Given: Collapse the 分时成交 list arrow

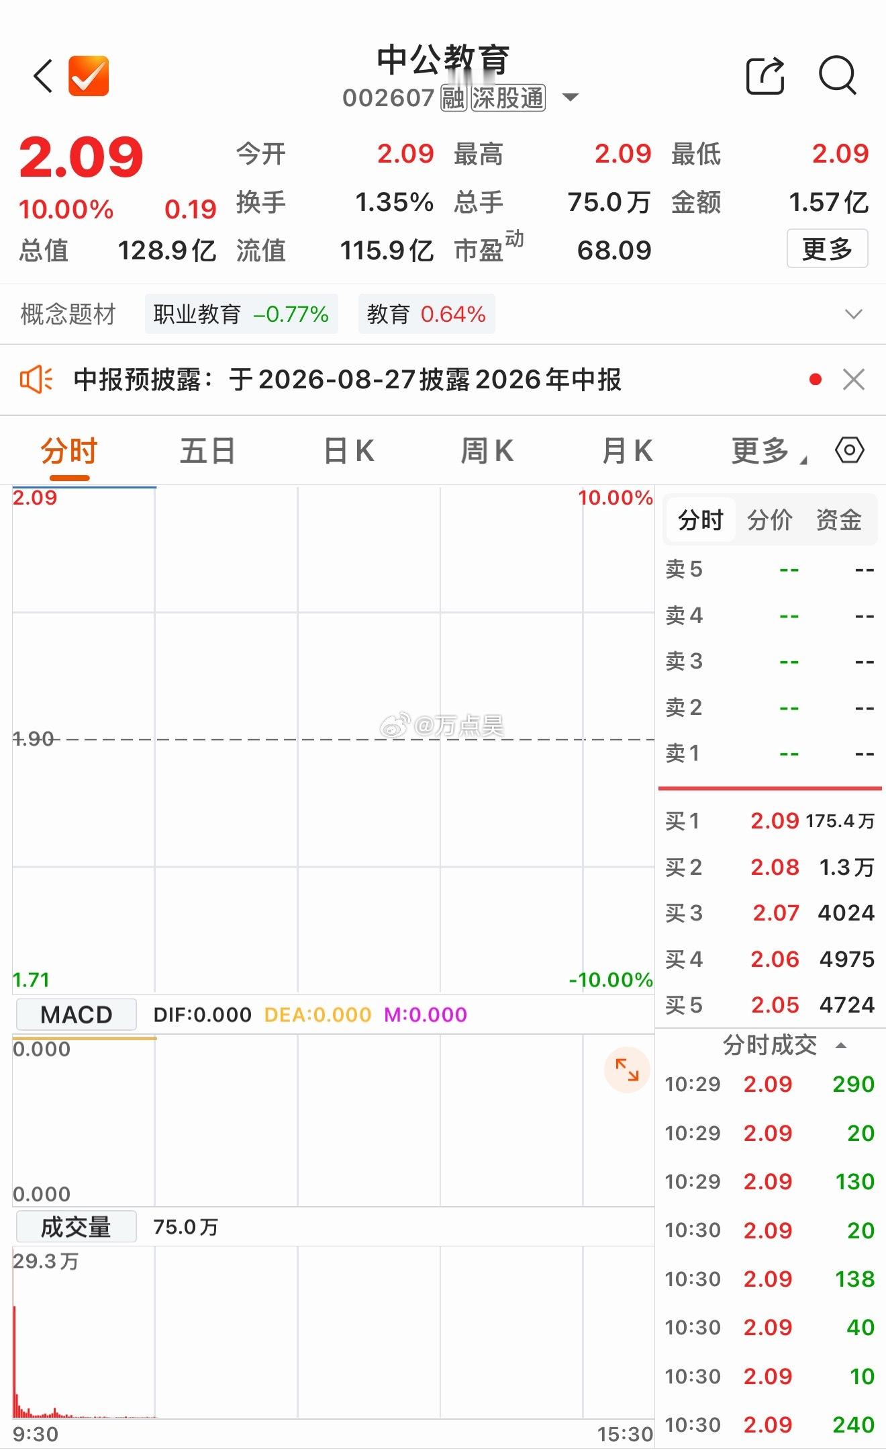Looking at the screenshot, I should click(840, 1046).
